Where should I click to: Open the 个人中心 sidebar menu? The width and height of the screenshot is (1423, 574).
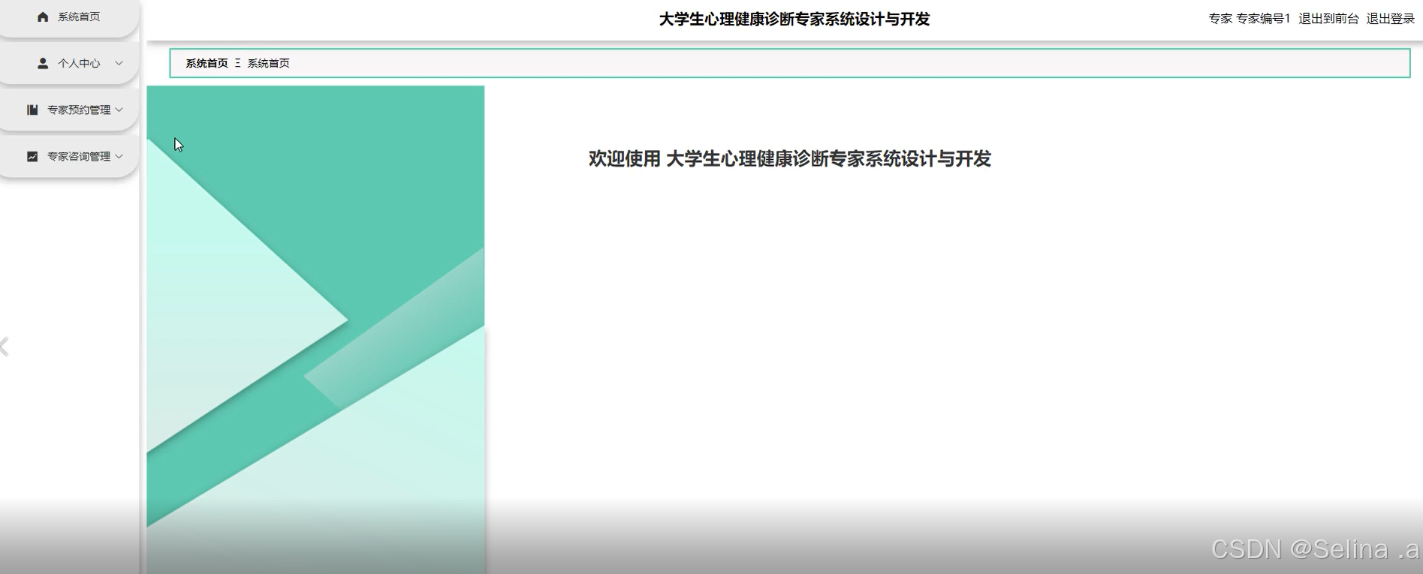(69, 63)
